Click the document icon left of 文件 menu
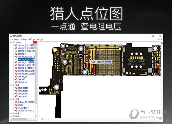 (11, 40)
